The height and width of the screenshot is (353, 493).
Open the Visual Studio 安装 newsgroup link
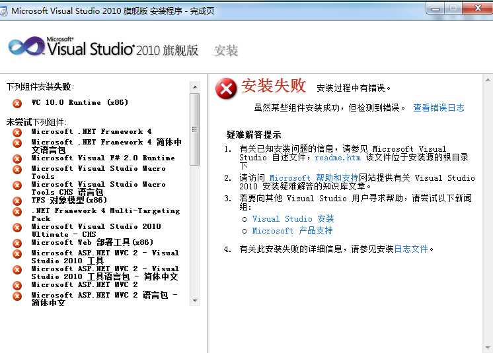(x=293, y=218)
